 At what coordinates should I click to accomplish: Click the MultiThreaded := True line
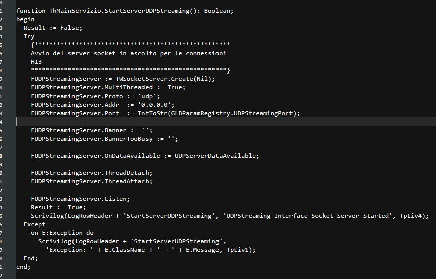(108, 87)
